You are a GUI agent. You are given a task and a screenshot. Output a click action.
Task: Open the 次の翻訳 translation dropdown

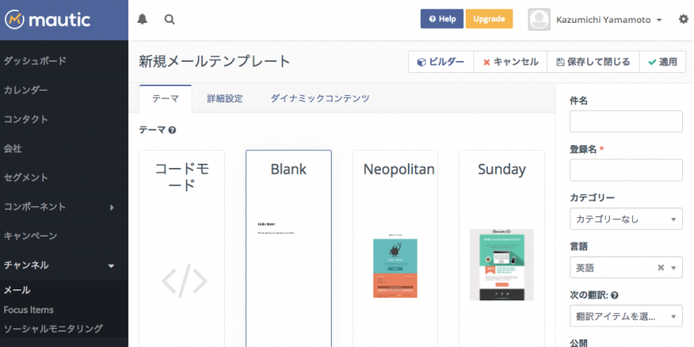625,316
